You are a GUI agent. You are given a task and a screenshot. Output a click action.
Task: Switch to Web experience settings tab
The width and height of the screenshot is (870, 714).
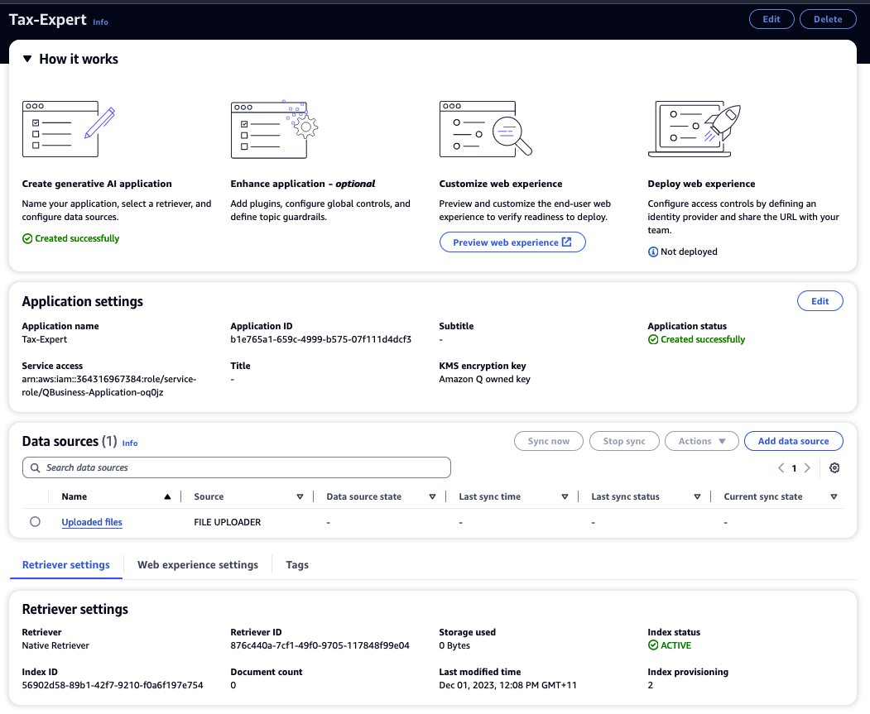(x=198, y=565)
